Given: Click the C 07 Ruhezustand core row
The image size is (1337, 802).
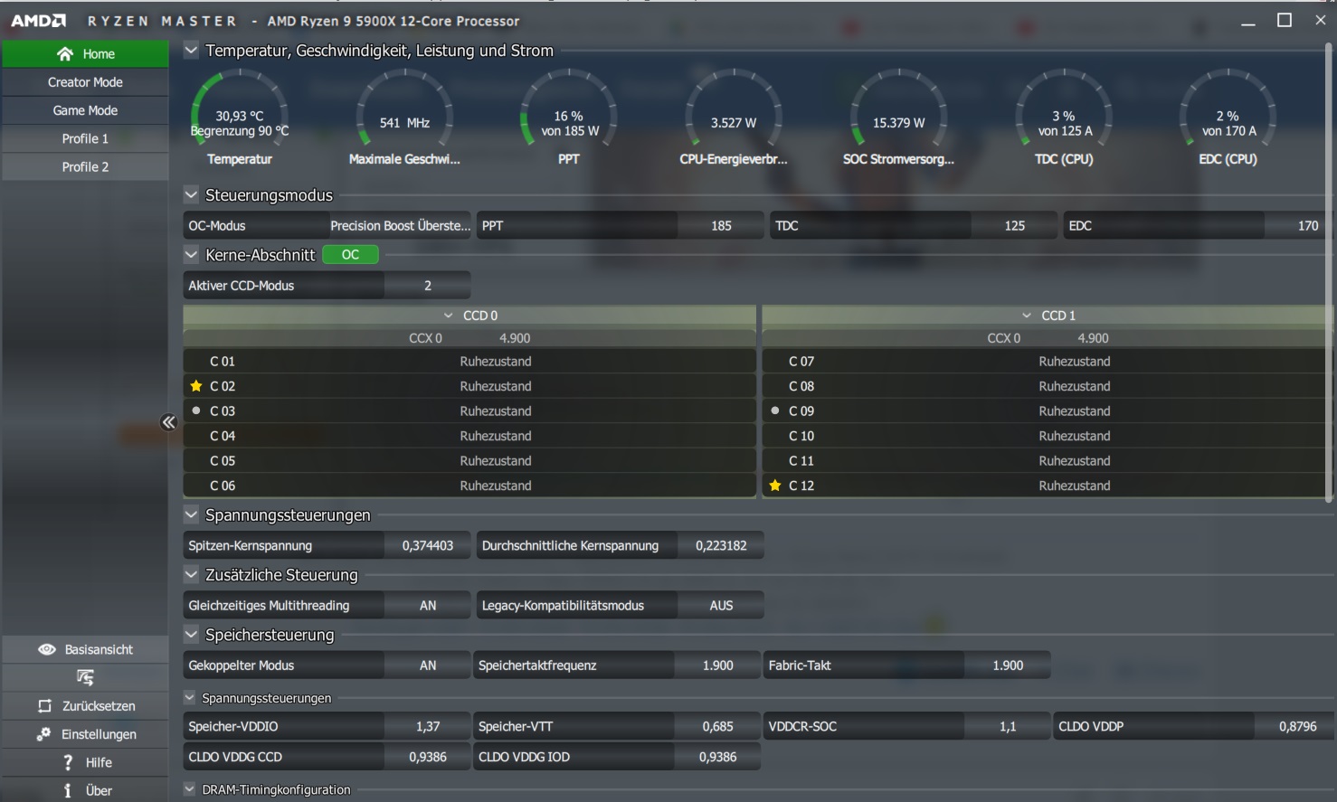Looking at the screenshot, I should [x=1047, y=362].
